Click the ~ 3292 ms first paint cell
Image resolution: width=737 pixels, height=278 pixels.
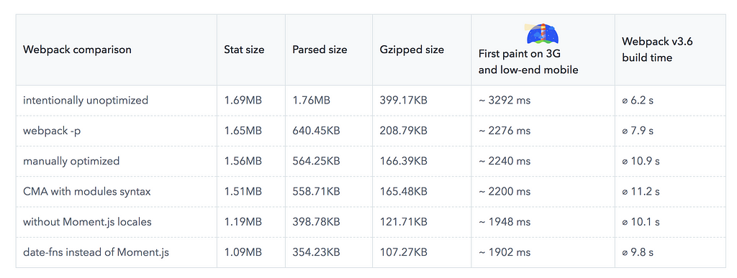(505, 101)
